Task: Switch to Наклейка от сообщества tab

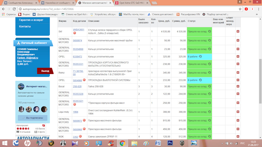Action: [58, 3]
